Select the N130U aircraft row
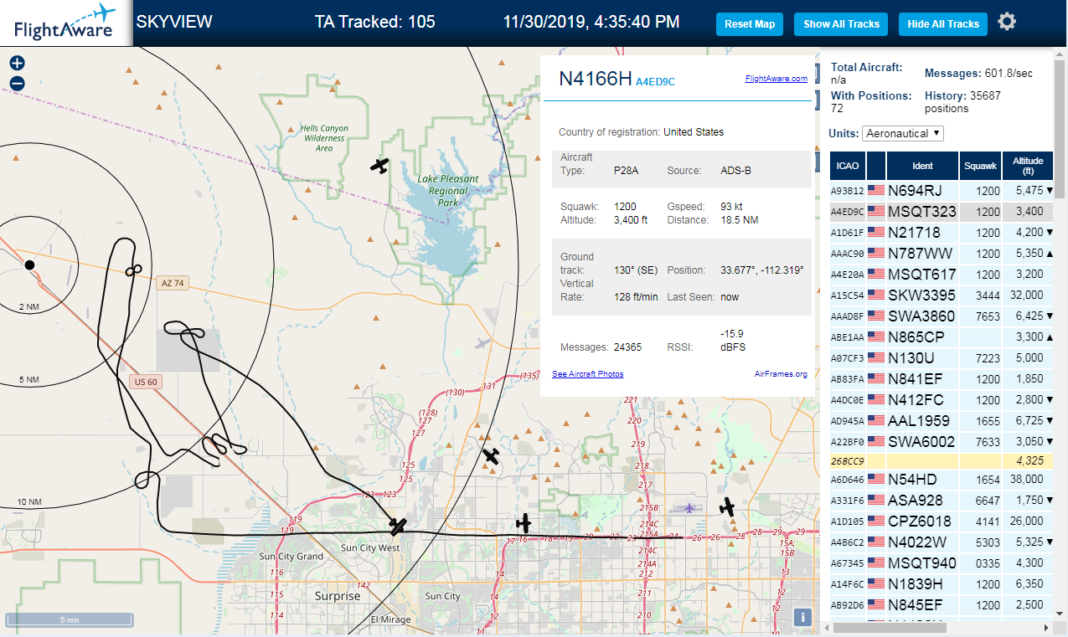 (942, 357)
